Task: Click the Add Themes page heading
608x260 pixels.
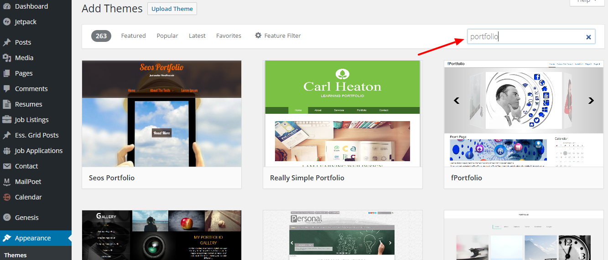Action: pyautogui.click(x=112, y=9)
